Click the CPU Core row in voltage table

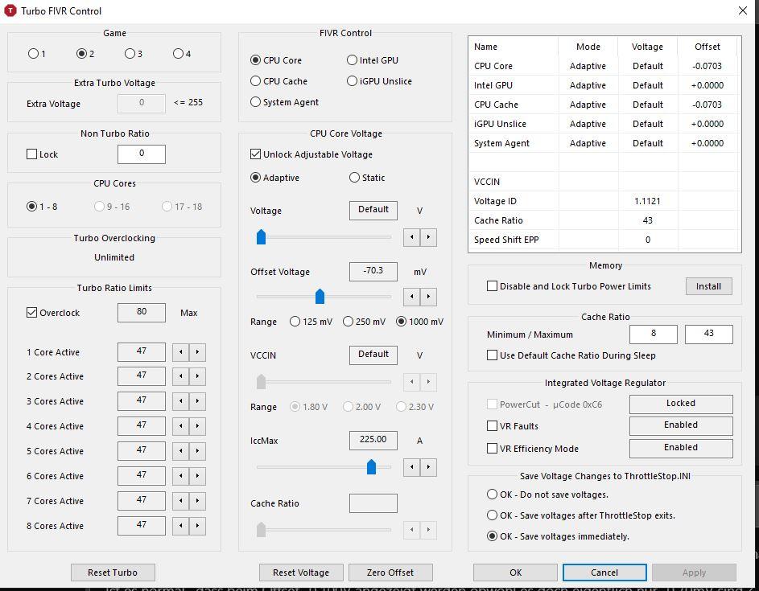click(604, 66)
